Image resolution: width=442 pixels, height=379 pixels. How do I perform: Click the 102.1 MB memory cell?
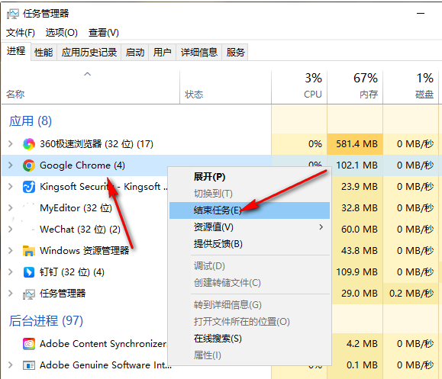[355, 165]
